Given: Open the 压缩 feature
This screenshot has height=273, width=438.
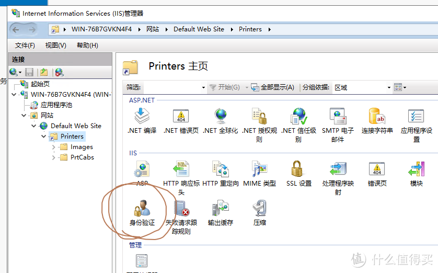Looking at the screenshot, I should (259, 213).
